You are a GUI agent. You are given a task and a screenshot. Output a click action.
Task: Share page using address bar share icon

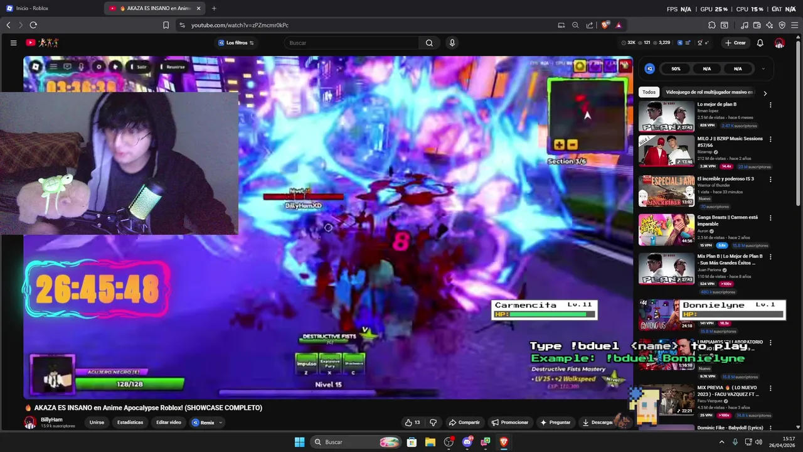590,25
